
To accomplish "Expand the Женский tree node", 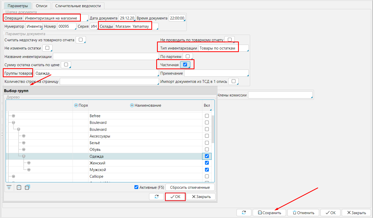I will tap(29, 163).
